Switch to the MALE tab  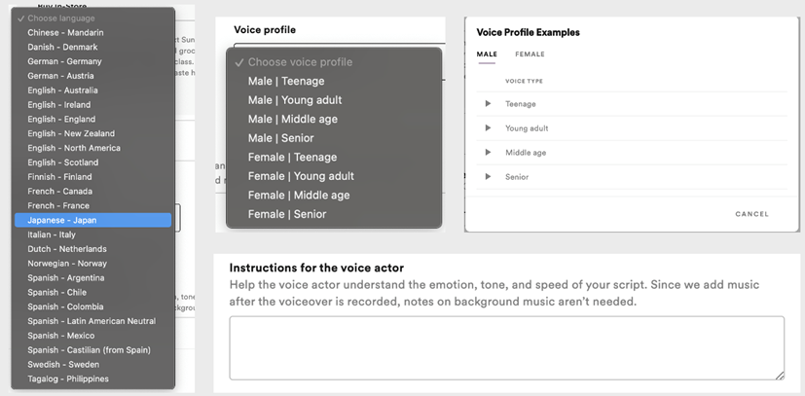click(487, 54)
